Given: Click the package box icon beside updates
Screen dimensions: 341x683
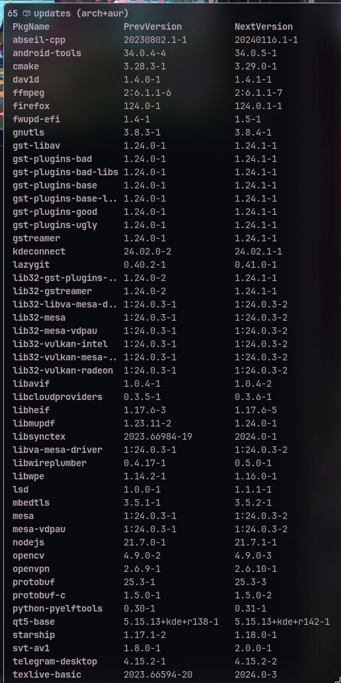Looking at the screenshot, I should point(26,13).
